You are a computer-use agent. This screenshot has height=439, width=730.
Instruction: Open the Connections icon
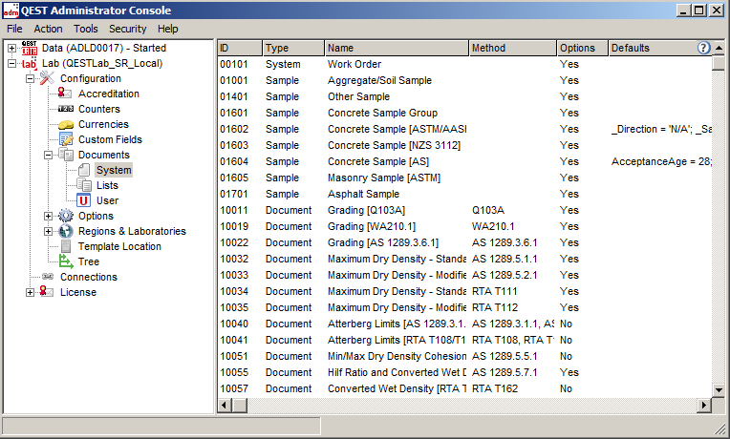click(x=47, y=277)
